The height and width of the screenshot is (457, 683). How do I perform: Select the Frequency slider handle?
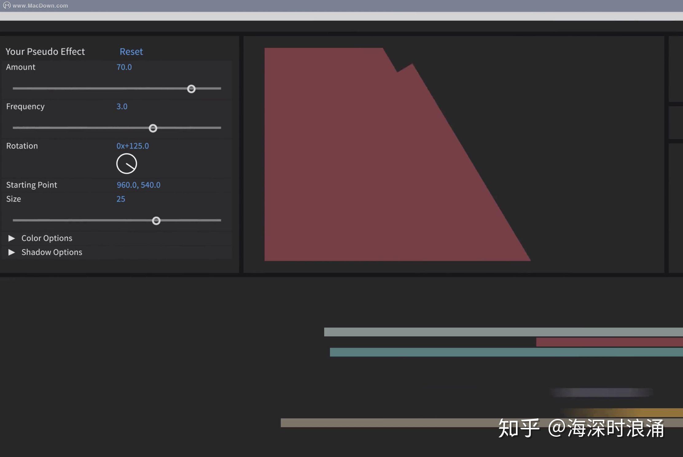pos(153,128)
